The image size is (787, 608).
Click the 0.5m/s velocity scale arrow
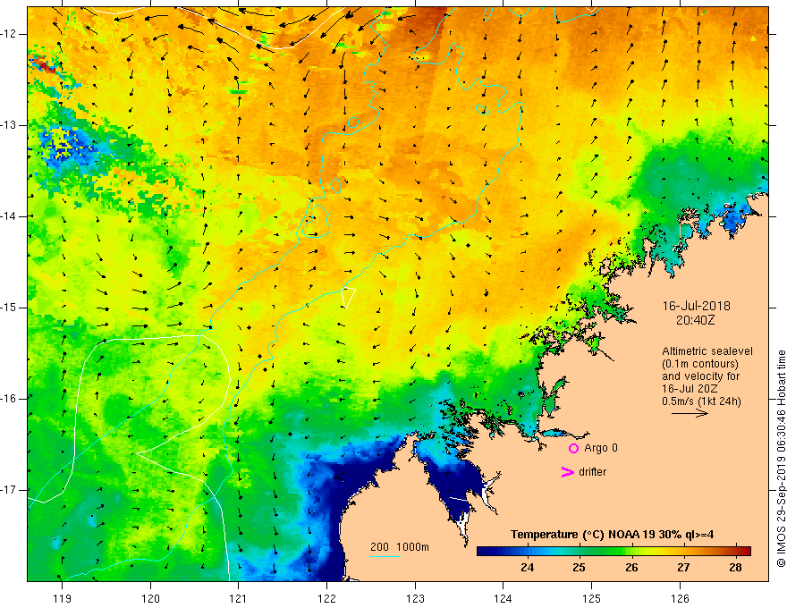click(x=690, y=413)
